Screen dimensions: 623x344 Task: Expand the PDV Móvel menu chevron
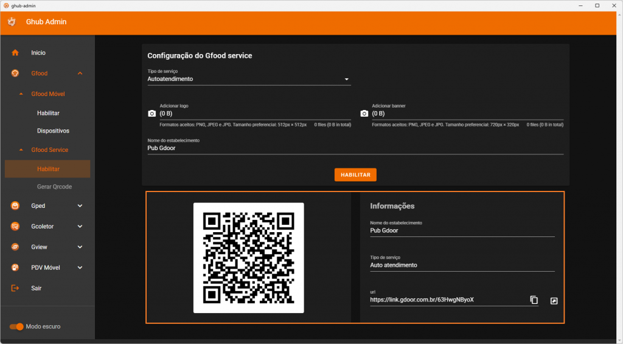[80, 267]
